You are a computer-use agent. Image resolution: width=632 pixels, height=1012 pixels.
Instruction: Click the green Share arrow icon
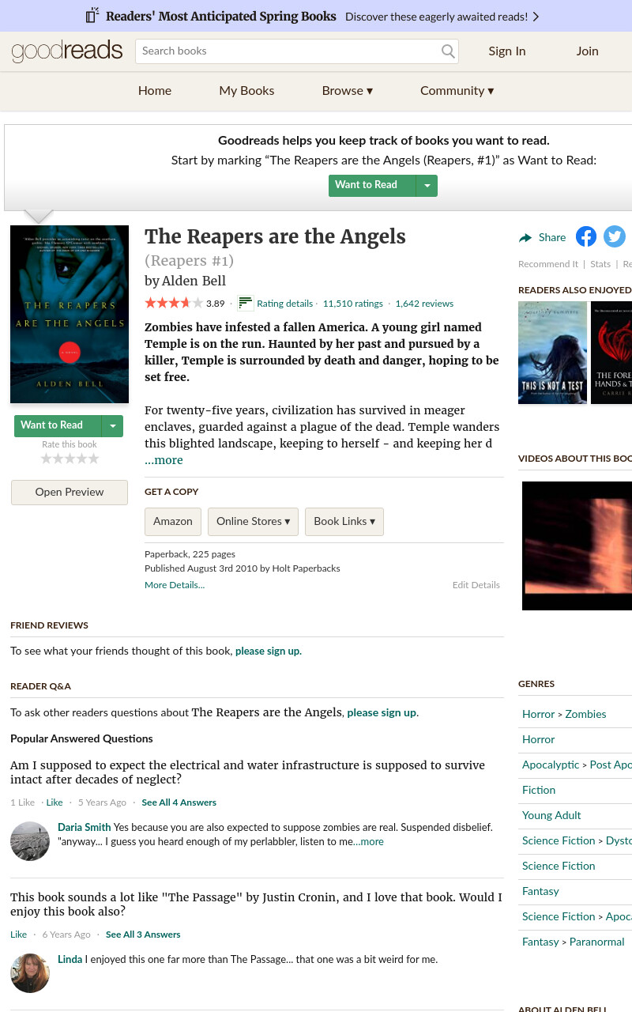pos(525,237)
